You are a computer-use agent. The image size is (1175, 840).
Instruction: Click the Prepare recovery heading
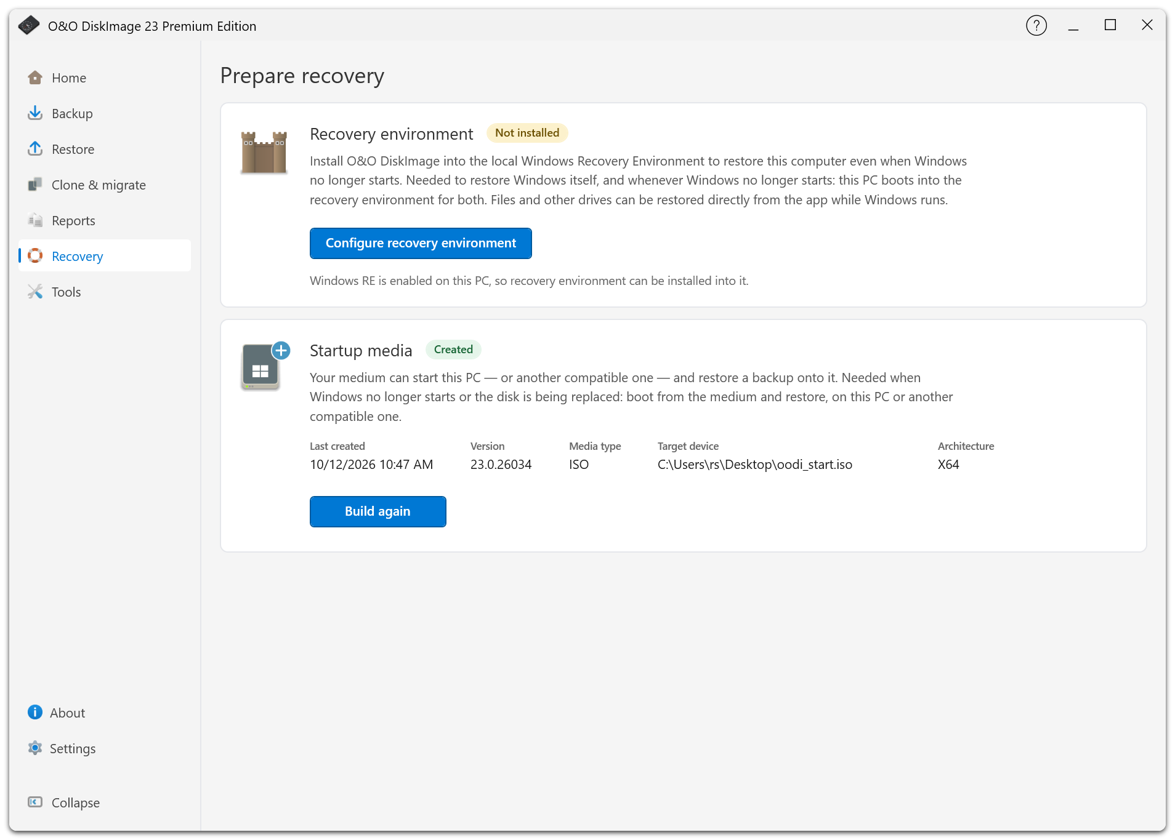click(302, 76)
